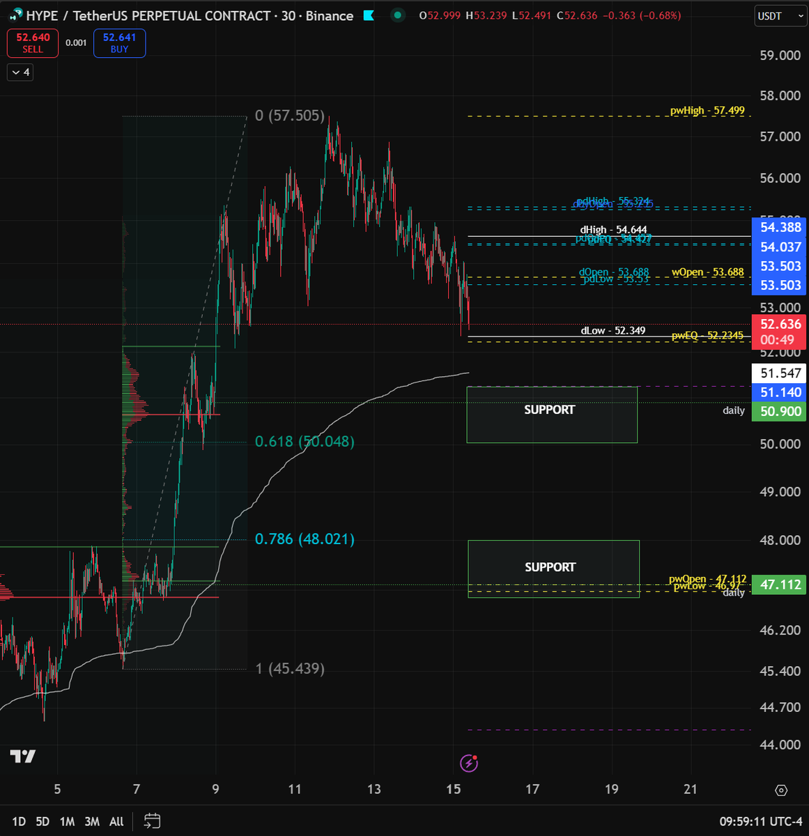Select the 1D time range
This screenshot has width=809, height=836.
[x=19, y=821]
